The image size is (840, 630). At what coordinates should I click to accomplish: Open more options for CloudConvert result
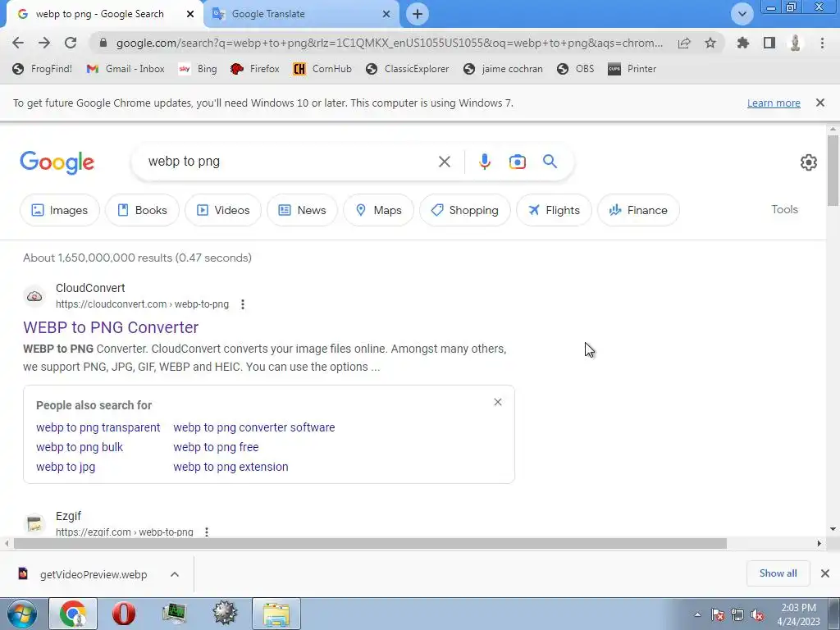coord(243,304)
